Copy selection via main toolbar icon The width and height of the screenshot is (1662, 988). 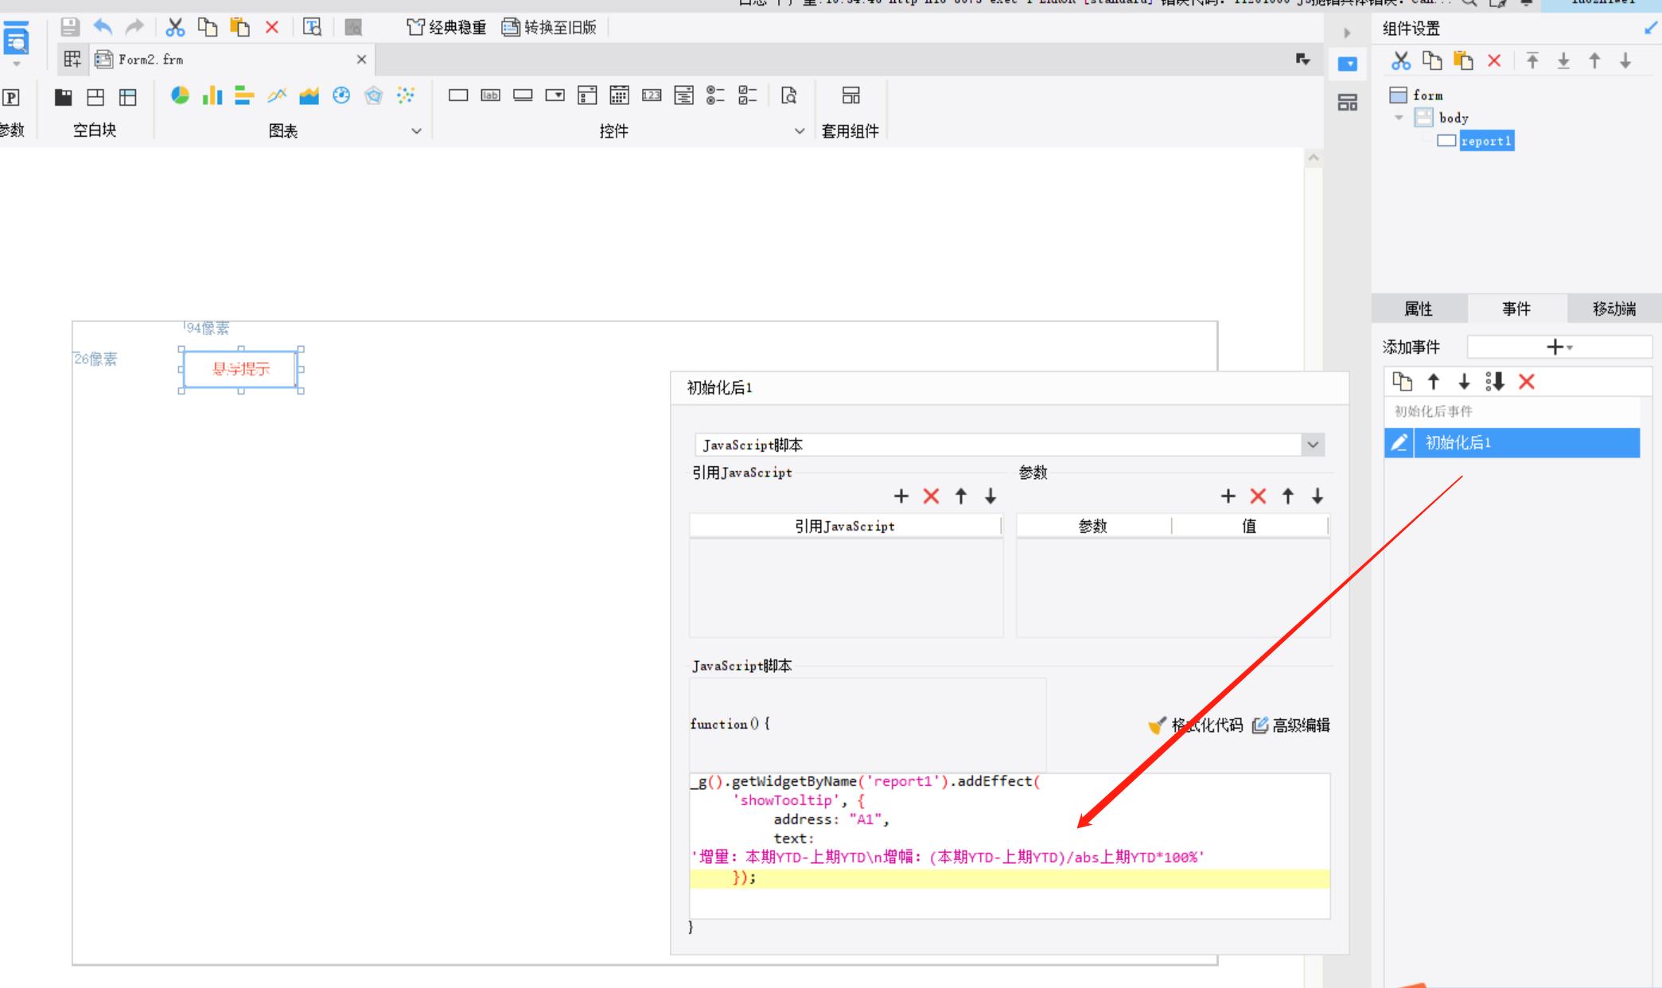pyautogui.click(x=207, y=27)
